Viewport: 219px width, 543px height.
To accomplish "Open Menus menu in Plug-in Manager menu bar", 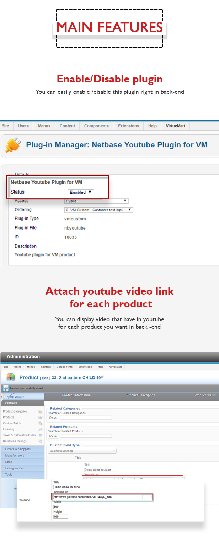I will [x=44, y=126].
